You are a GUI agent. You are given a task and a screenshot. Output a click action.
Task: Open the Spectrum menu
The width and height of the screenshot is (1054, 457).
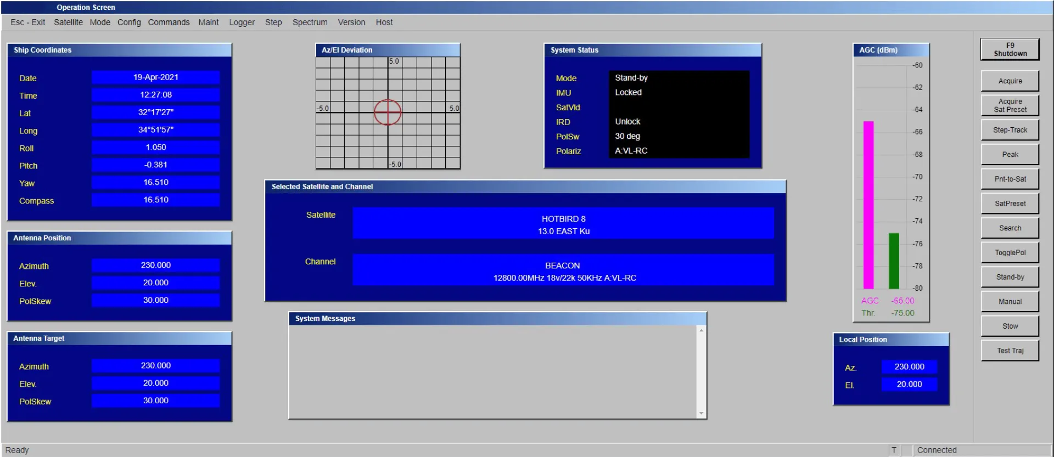coord(310,22)
